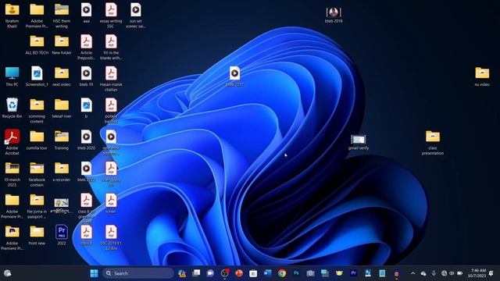The height and width of the screenshot is (281, 500).
Task: Select the Hasan manik challan PDF
Action: pos(111,79)
